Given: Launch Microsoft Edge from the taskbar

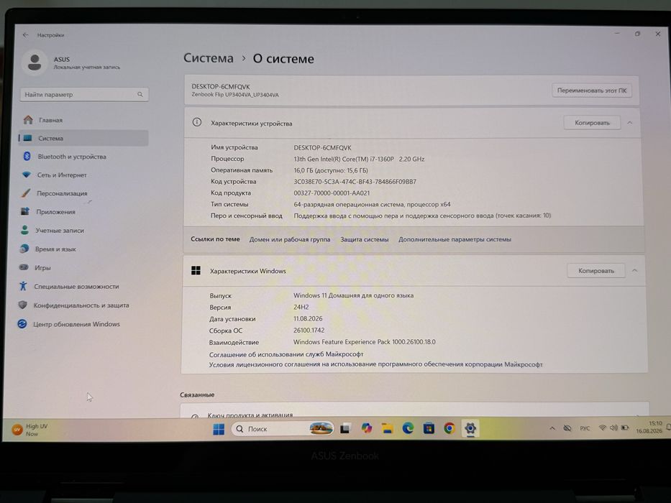Looking at the screenshot, I should pos(408,428).
